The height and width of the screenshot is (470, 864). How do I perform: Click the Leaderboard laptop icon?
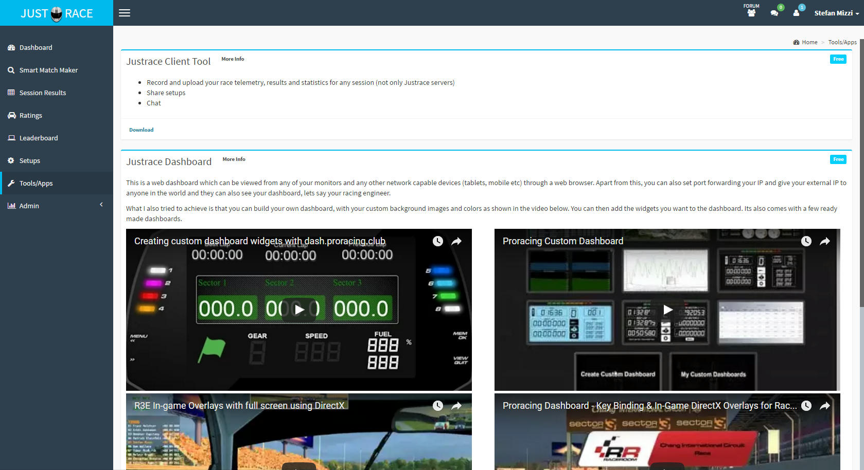click(11, 138)
